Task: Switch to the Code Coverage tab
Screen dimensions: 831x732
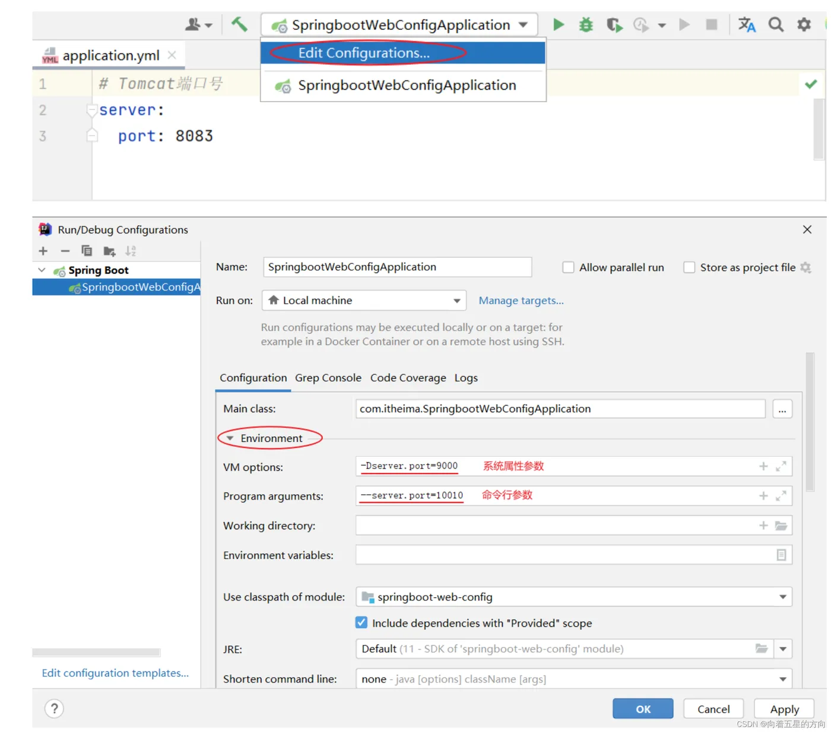Action: 408,378
